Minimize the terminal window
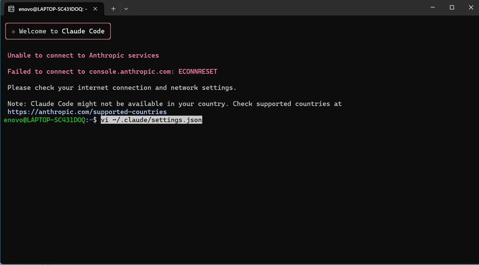The image size is (479, 265). [x=433, y=8]
